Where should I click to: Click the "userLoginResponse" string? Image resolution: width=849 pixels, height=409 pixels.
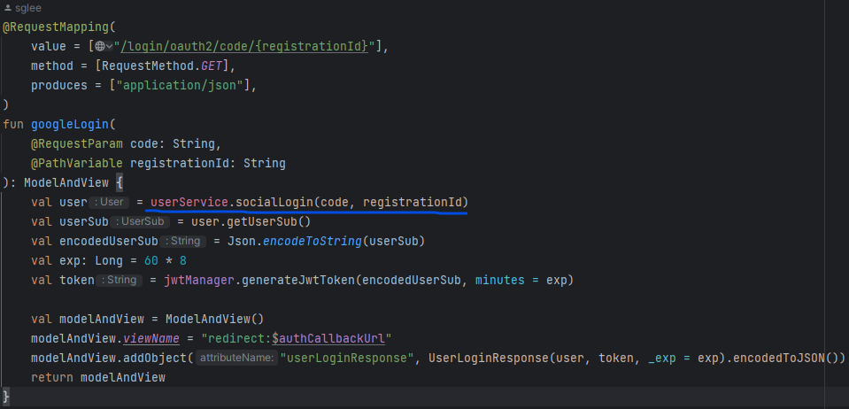coord(347,359)
